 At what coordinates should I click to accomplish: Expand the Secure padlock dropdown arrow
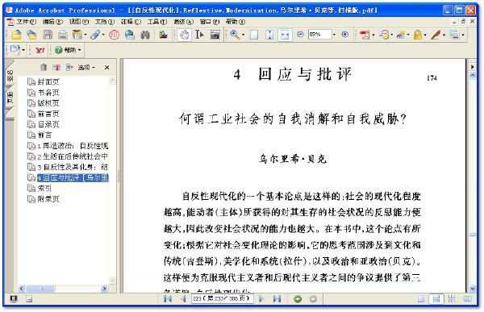click(425, 35)
